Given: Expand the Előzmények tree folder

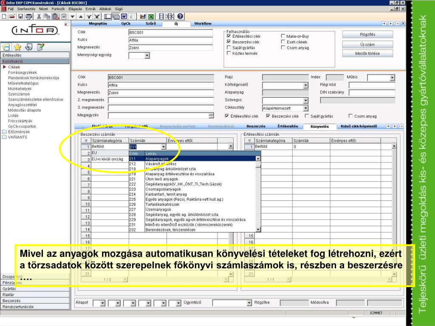Looking at the screenshot, I should [x=4, y=132].
